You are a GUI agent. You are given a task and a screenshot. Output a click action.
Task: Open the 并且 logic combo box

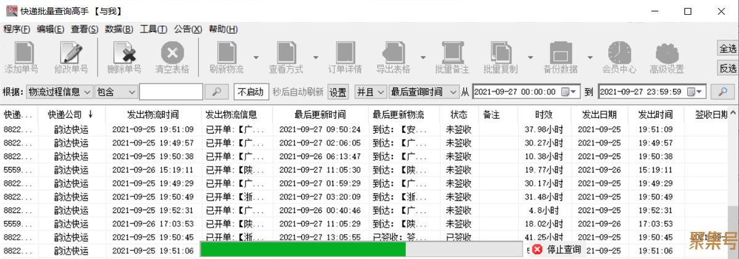click(371, 92)
